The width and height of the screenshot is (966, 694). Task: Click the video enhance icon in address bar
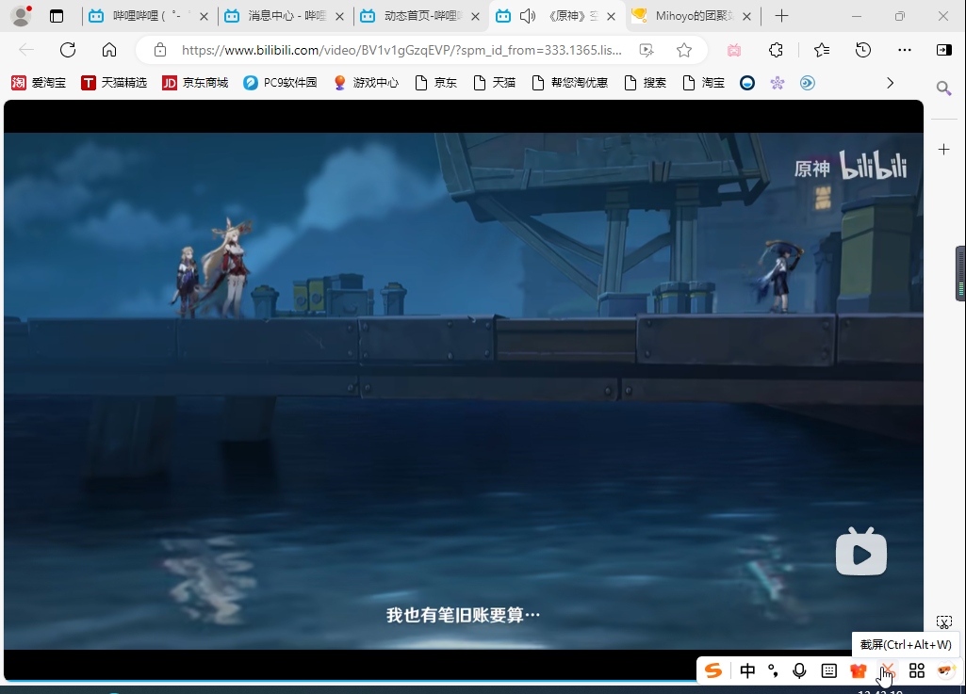coord(647,50)
